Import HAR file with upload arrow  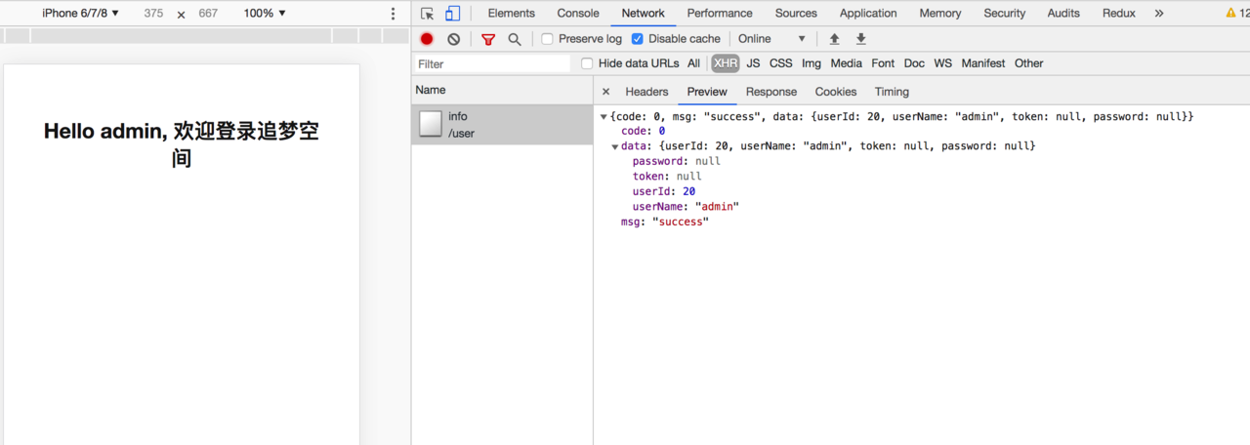[834, 39]
